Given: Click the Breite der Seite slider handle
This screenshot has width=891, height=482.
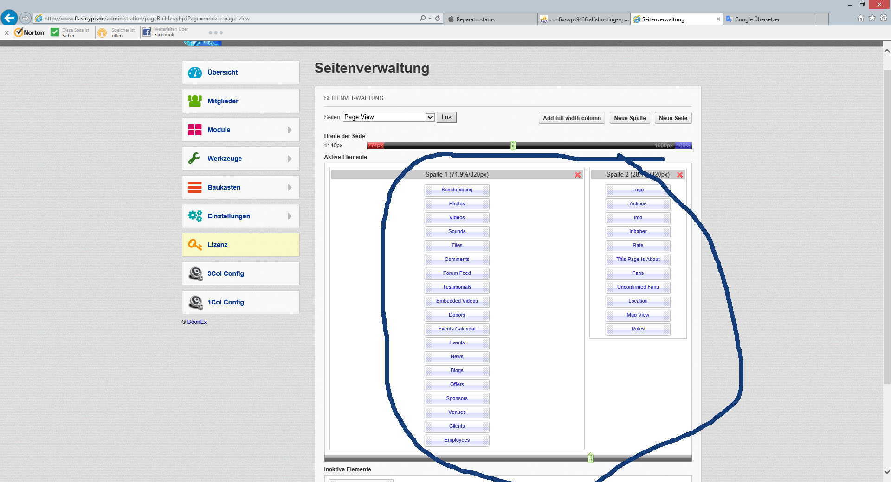Looking at the screenshot, I should pos(513,146).
